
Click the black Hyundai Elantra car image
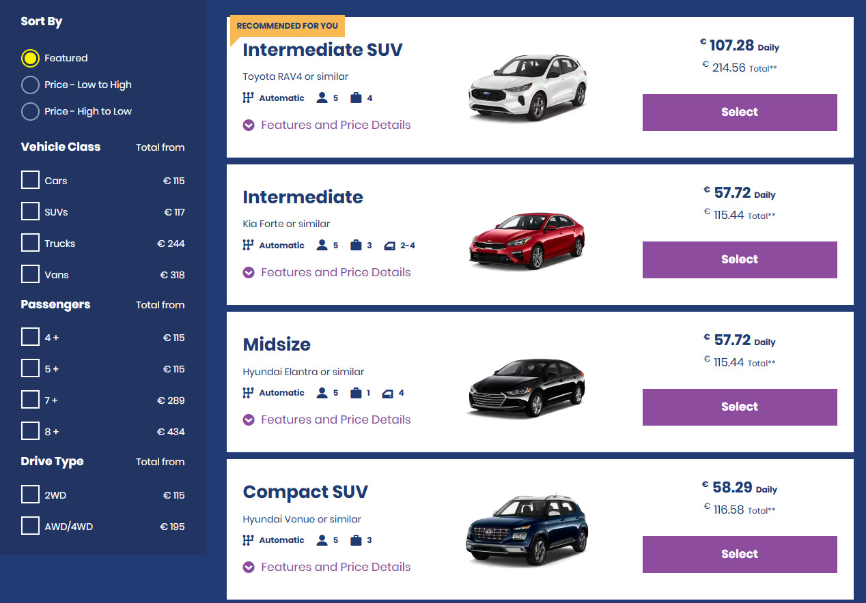point(527,387)
